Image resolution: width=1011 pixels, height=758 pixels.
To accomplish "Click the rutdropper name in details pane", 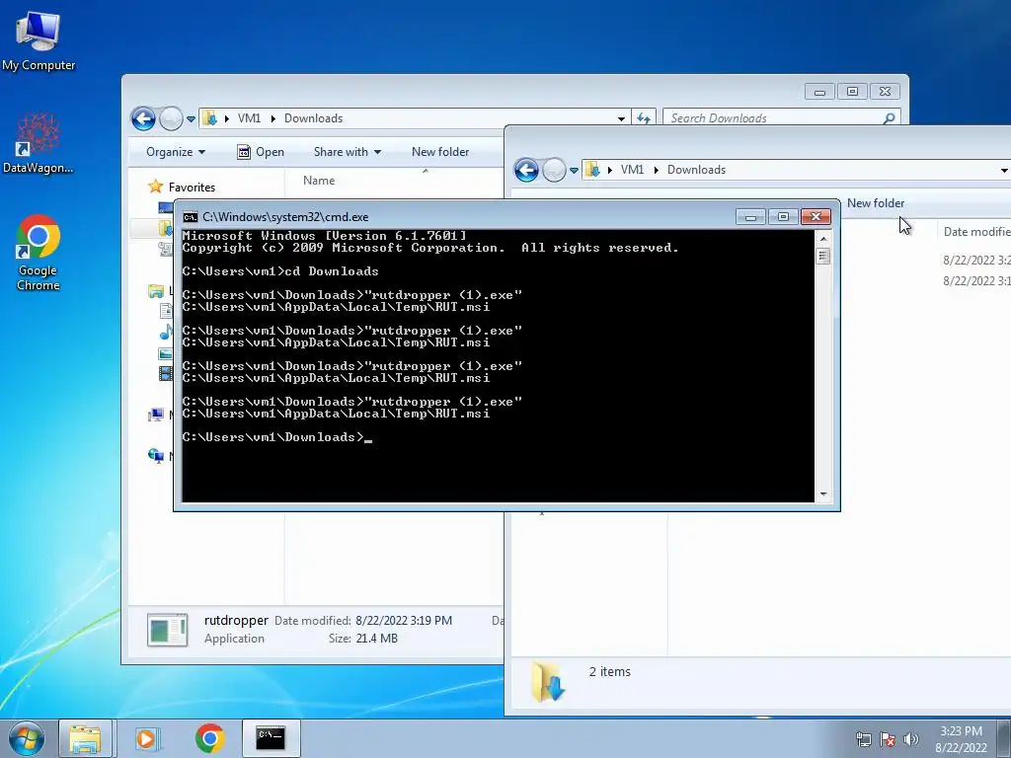I will click(x=236, y=621).
